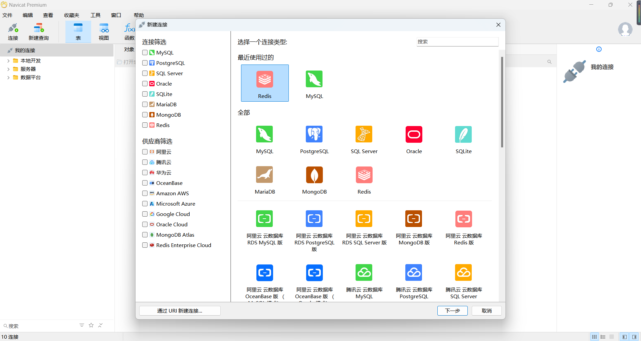641x341 pixels.
Task: Enable the PostgreSQL connection filter checkbox
Action: click(145, 63)
